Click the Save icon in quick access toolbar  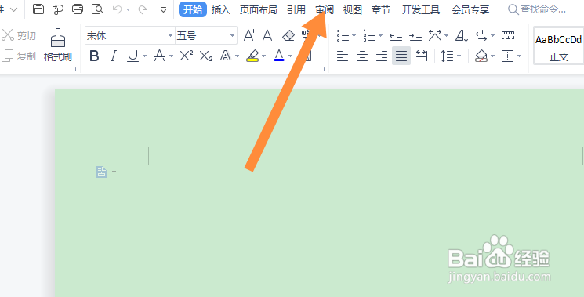(x=38, y=9)
